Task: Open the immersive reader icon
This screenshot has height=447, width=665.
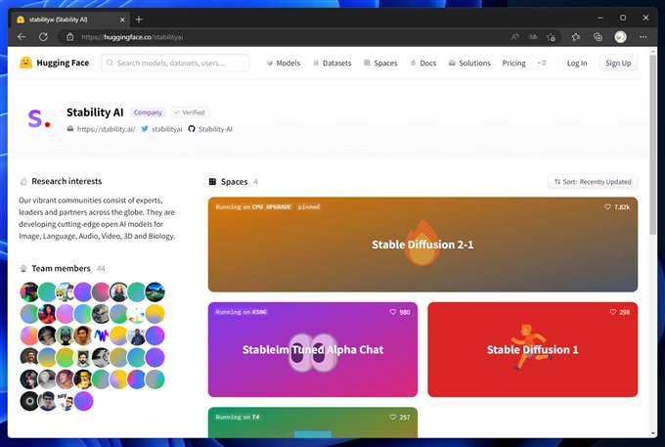Action: [533, 37]
